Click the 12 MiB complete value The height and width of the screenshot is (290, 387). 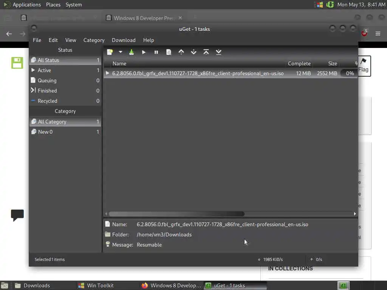click(x=303, y=73)
